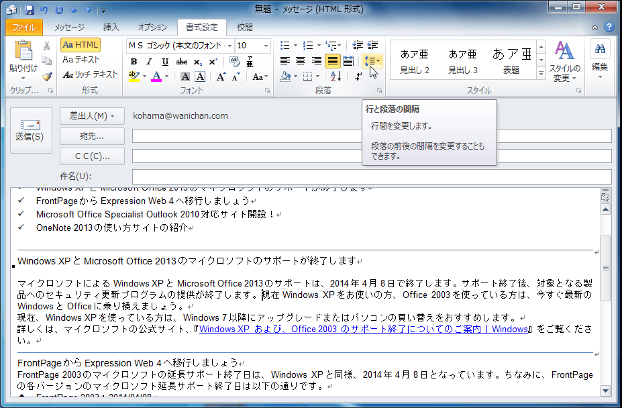Open the bullets list dropdown arrow
This screenshot has height=408, width=622.
295,46
